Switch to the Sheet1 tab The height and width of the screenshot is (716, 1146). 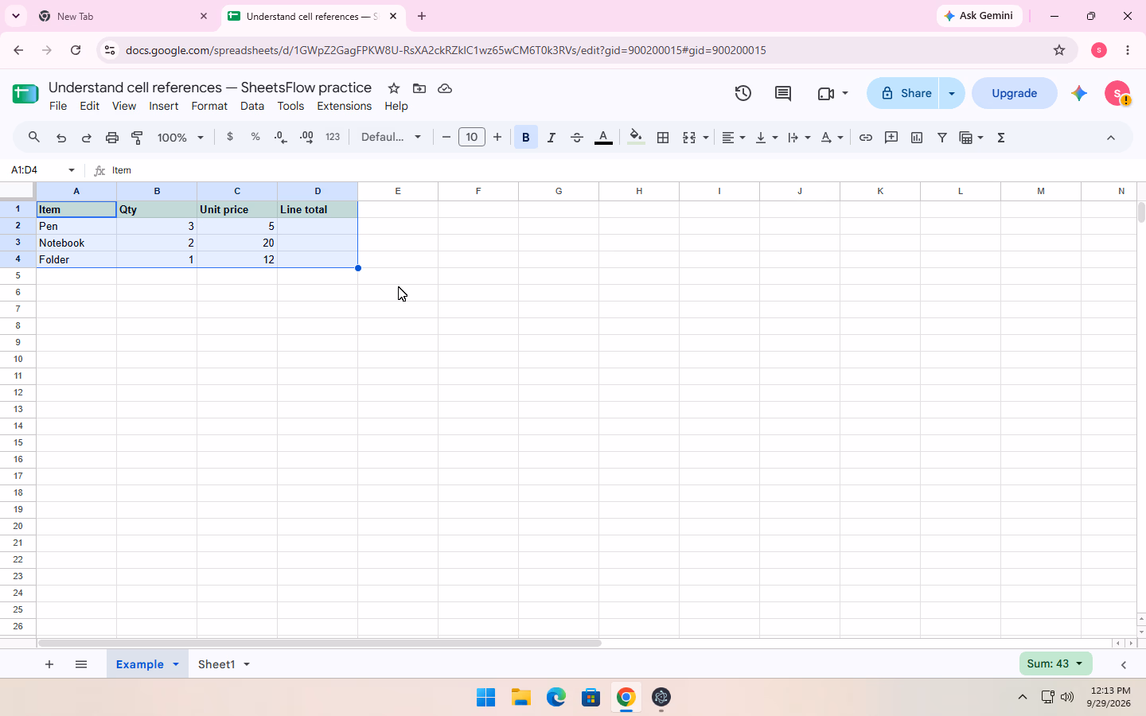click(216, 664)
